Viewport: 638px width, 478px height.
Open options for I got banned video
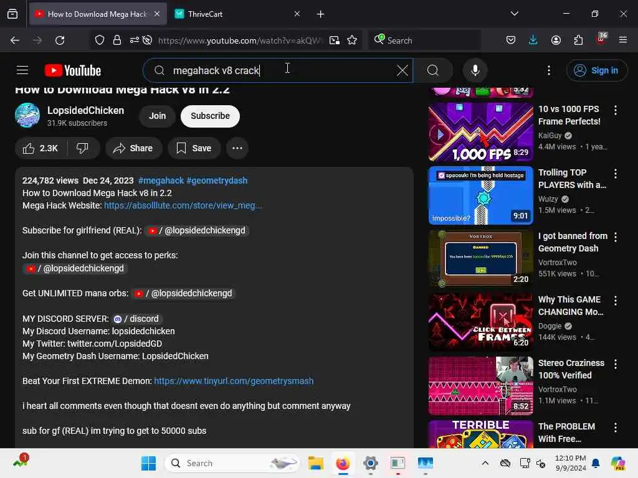pyautogui.click(x=615, y=237)
